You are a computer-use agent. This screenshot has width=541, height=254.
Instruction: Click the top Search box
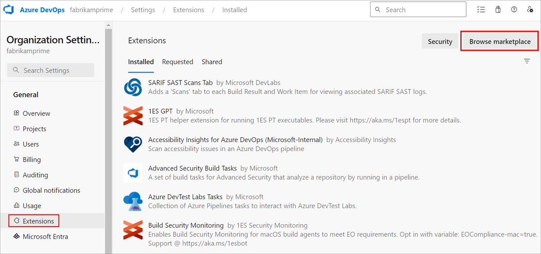tap(418, 9)
